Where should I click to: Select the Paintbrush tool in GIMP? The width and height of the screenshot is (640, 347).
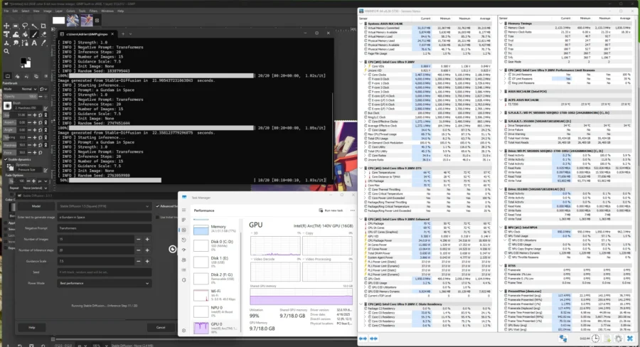point(34,35)
